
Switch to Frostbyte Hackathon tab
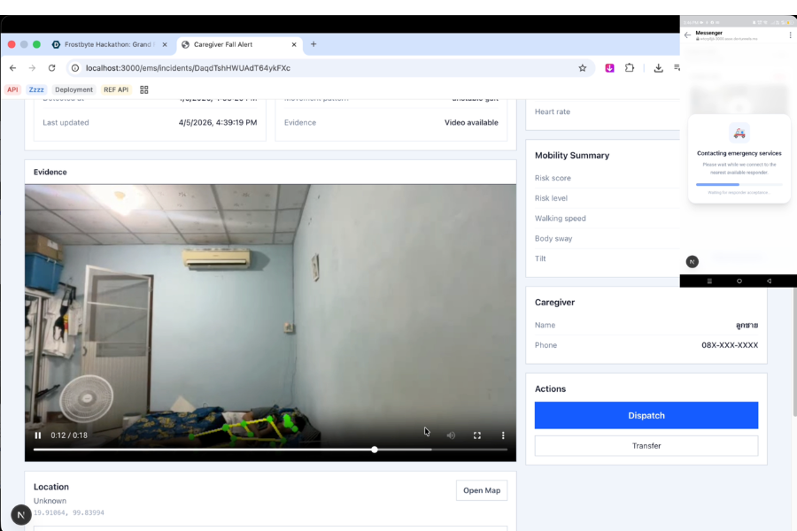[109, 44]
